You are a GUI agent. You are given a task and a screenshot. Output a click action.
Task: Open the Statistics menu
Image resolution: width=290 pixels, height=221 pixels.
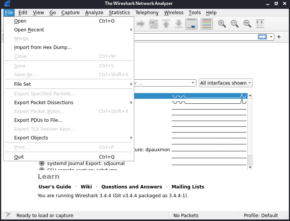point(119,13)
